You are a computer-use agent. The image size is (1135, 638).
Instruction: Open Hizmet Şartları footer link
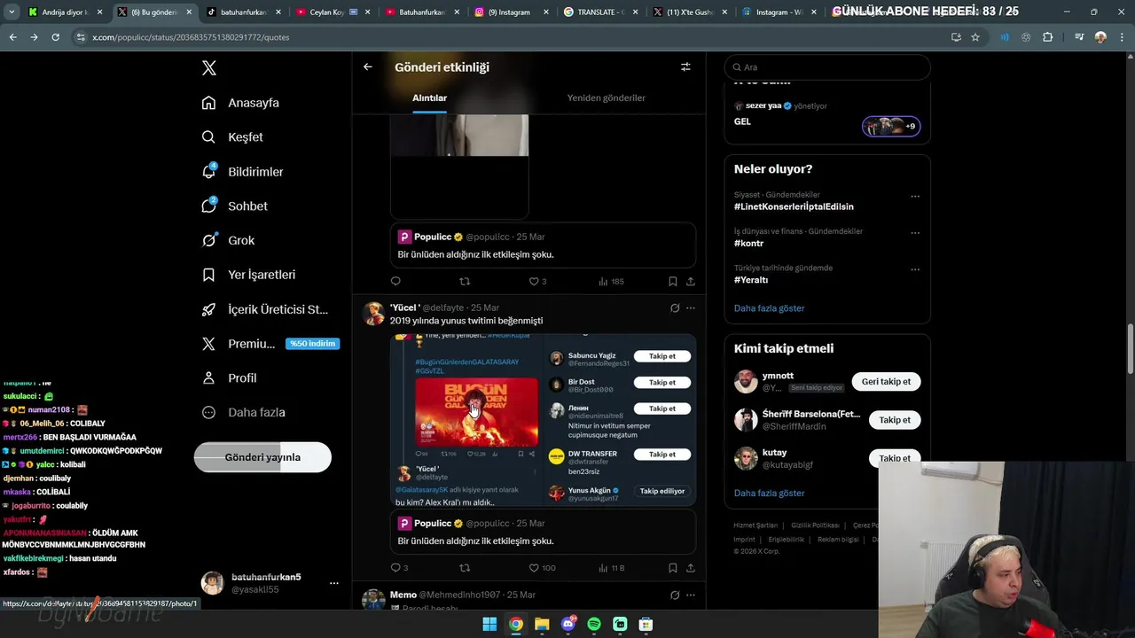[x=755, y=525]
